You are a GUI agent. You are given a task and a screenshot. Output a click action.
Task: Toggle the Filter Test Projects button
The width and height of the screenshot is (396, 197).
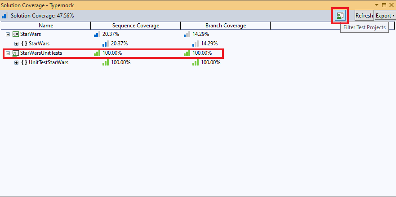click(340, 15)
